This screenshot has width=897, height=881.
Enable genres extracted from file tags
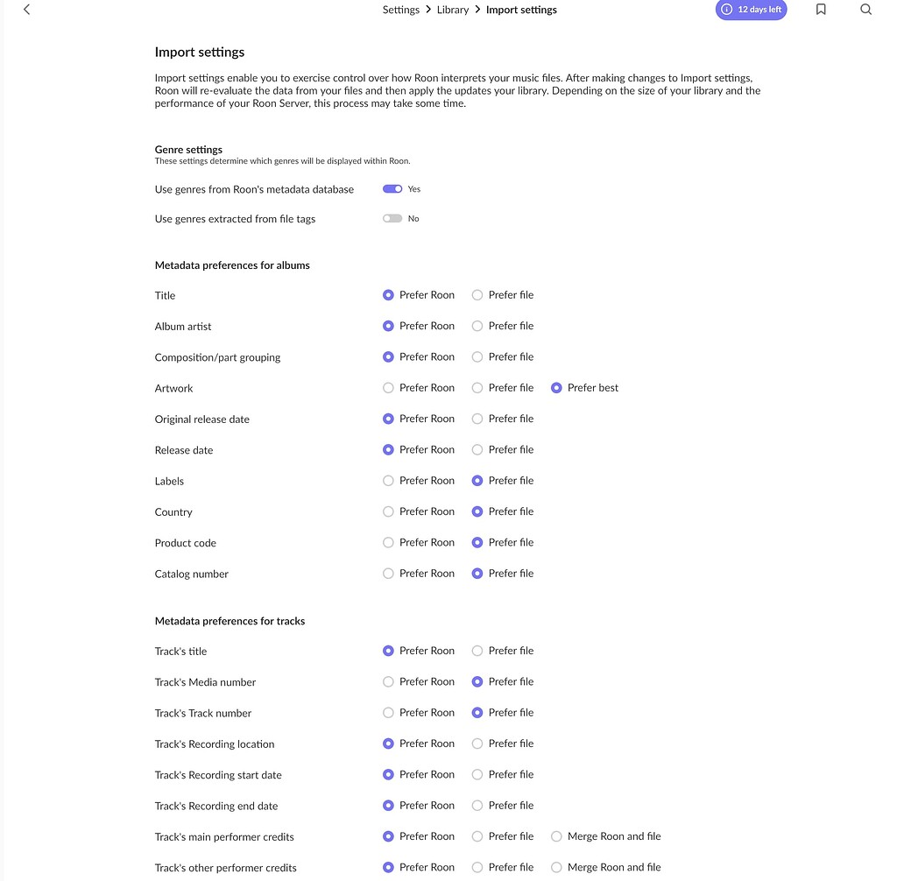click(392, 218)
